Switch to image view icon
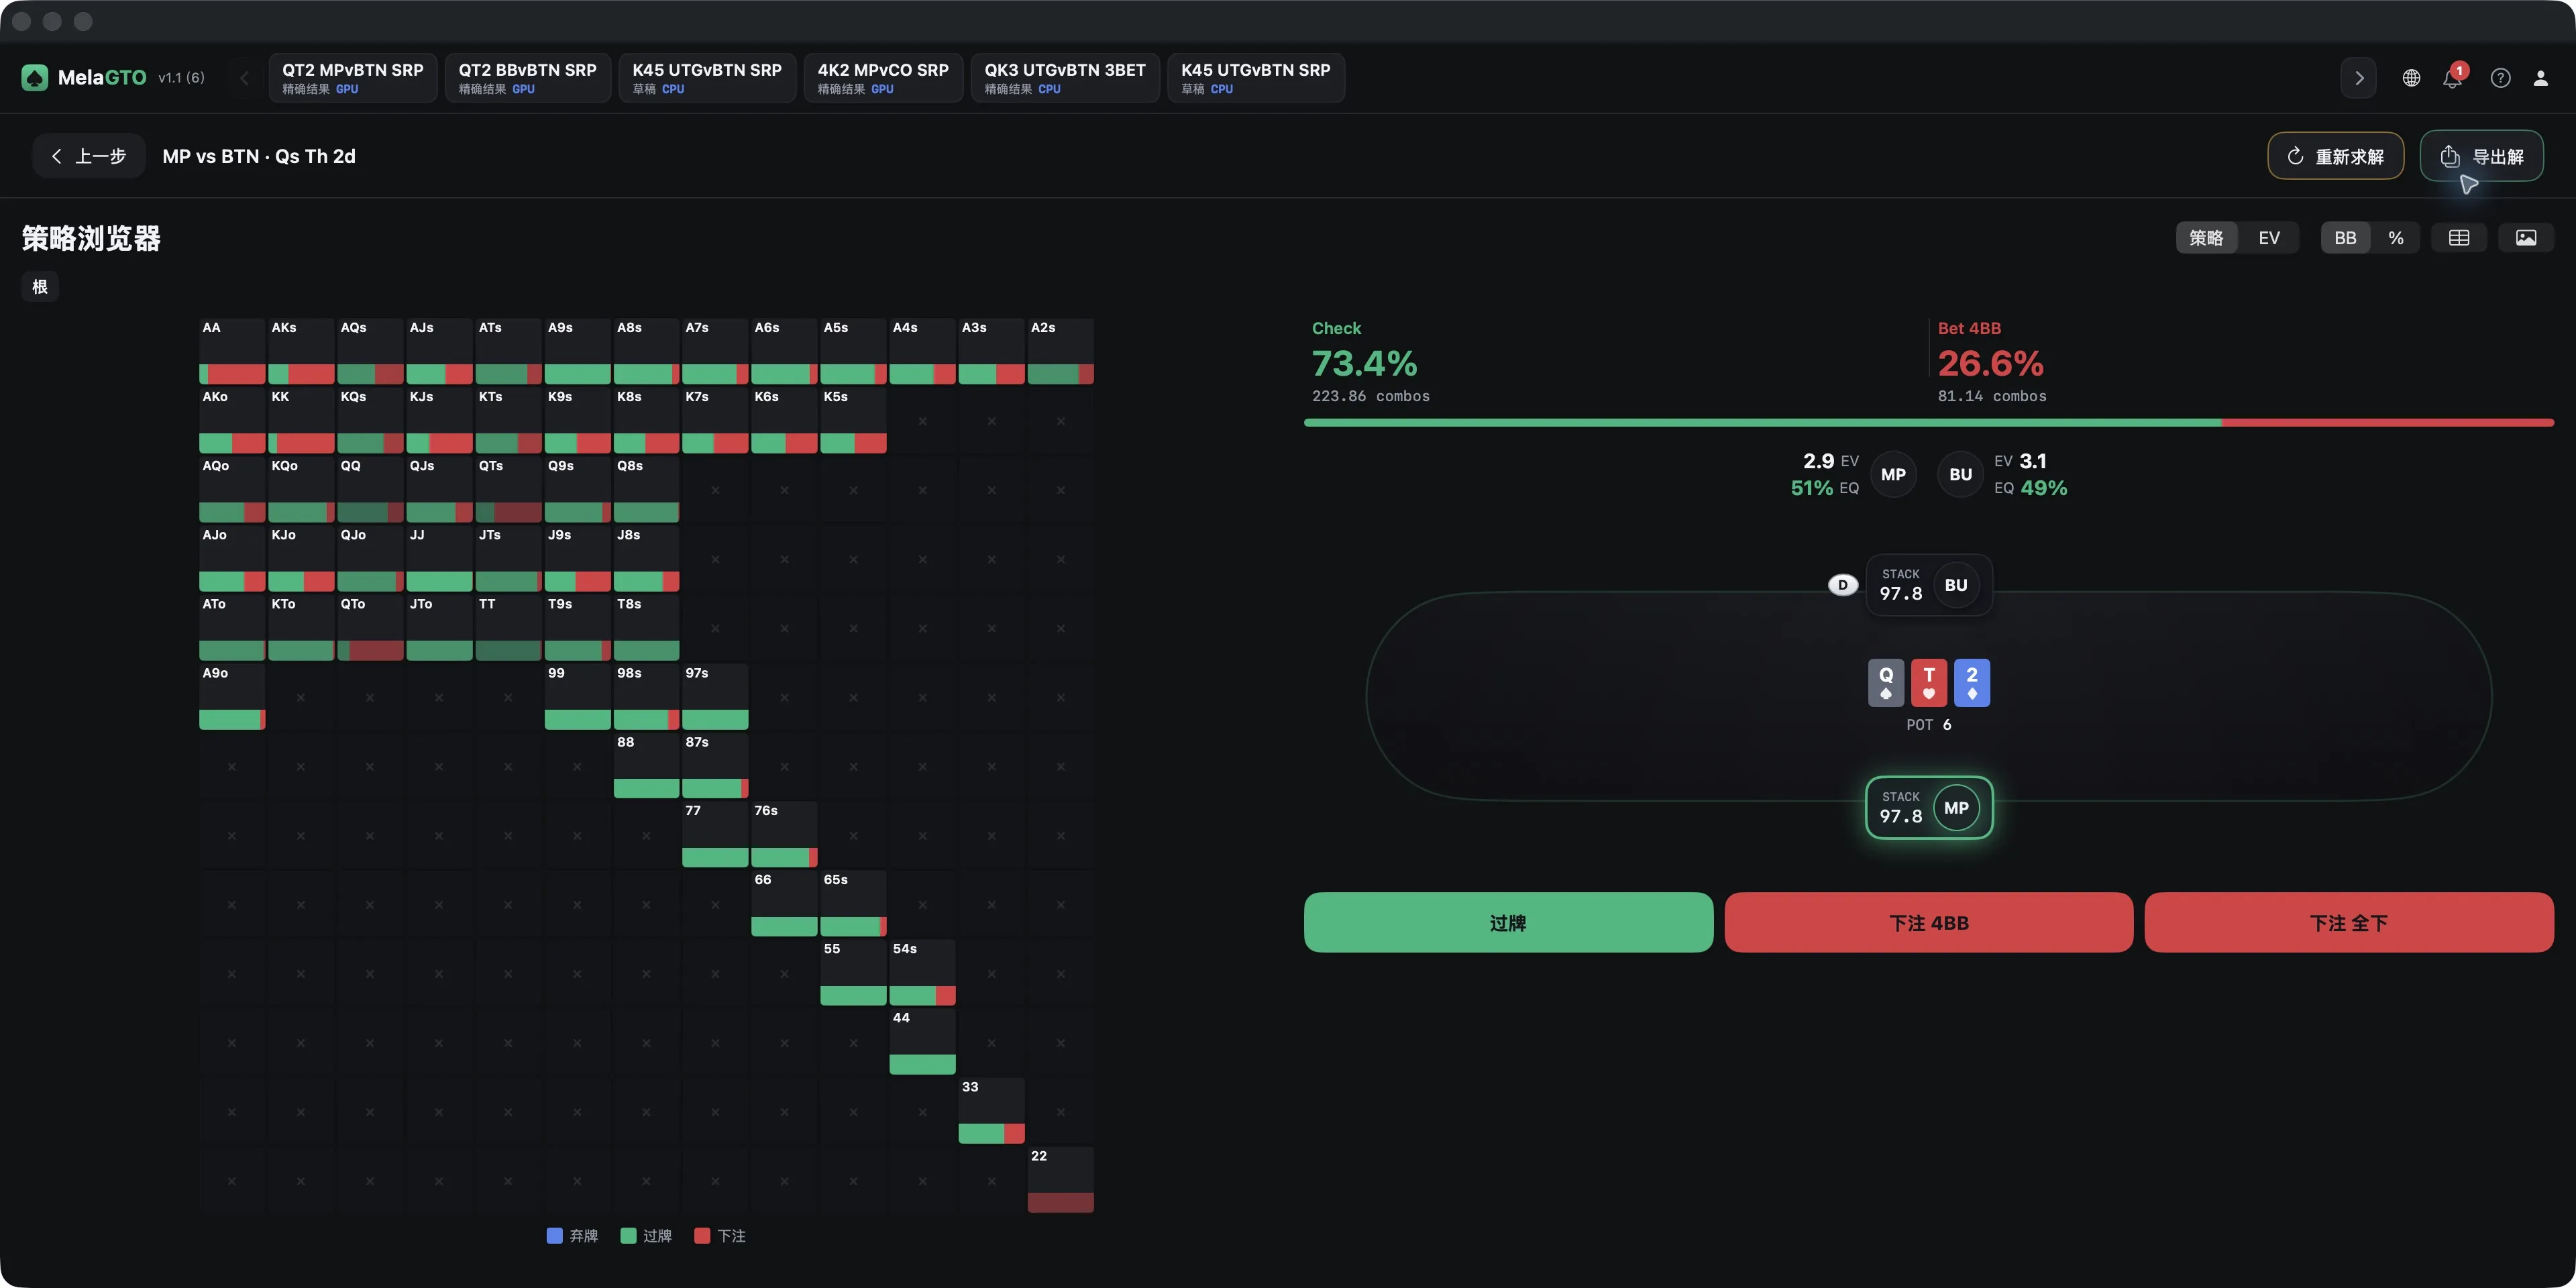This screenshot has height=1288, width=2576. tap(2526, 238)
